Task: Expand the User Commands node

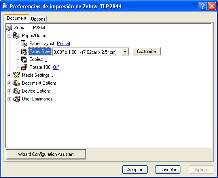Action: coord(9,99)
